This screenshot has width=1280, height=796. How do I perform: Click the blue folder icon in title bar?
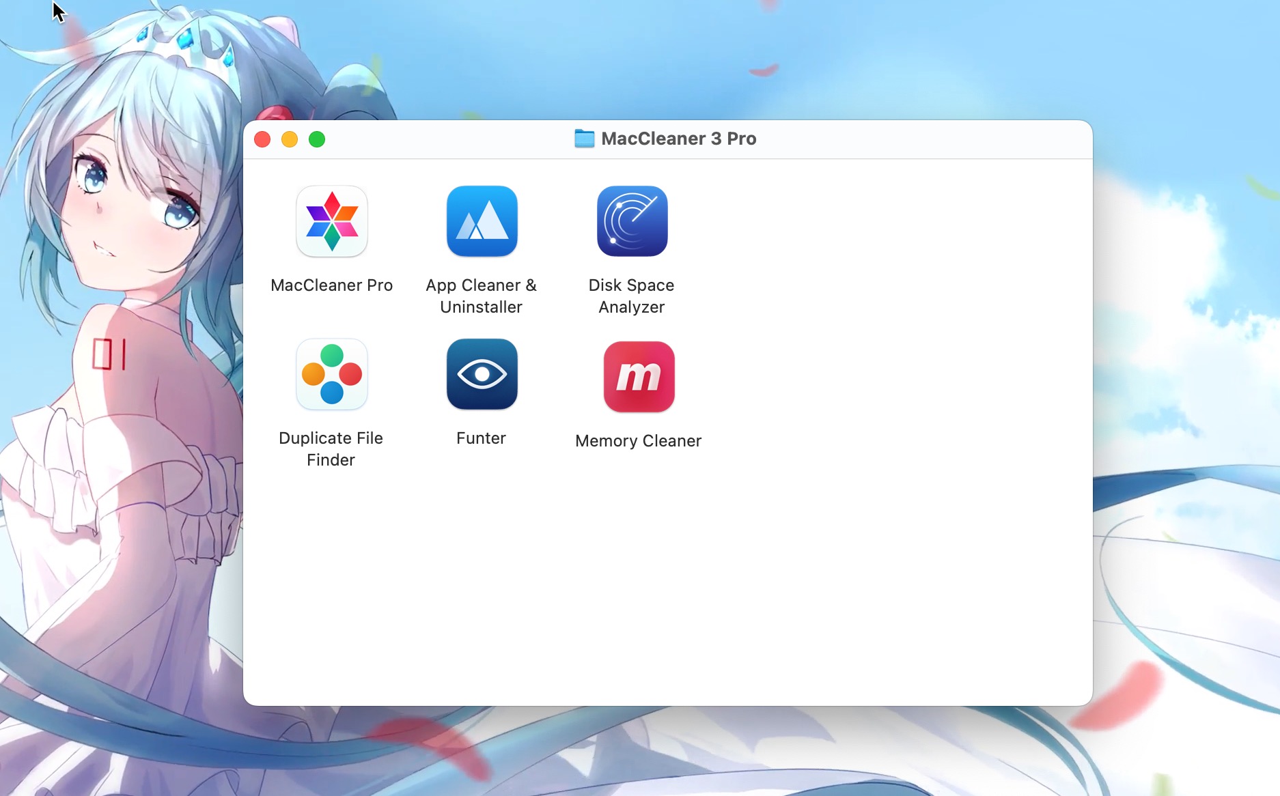(584, 139)
